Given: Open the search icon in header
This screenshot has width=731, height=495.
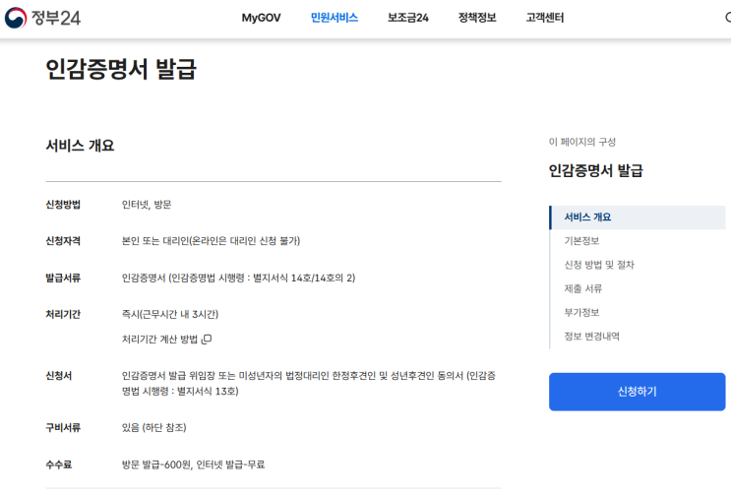Looking at the screenshot, I should (x=728, y=18).
